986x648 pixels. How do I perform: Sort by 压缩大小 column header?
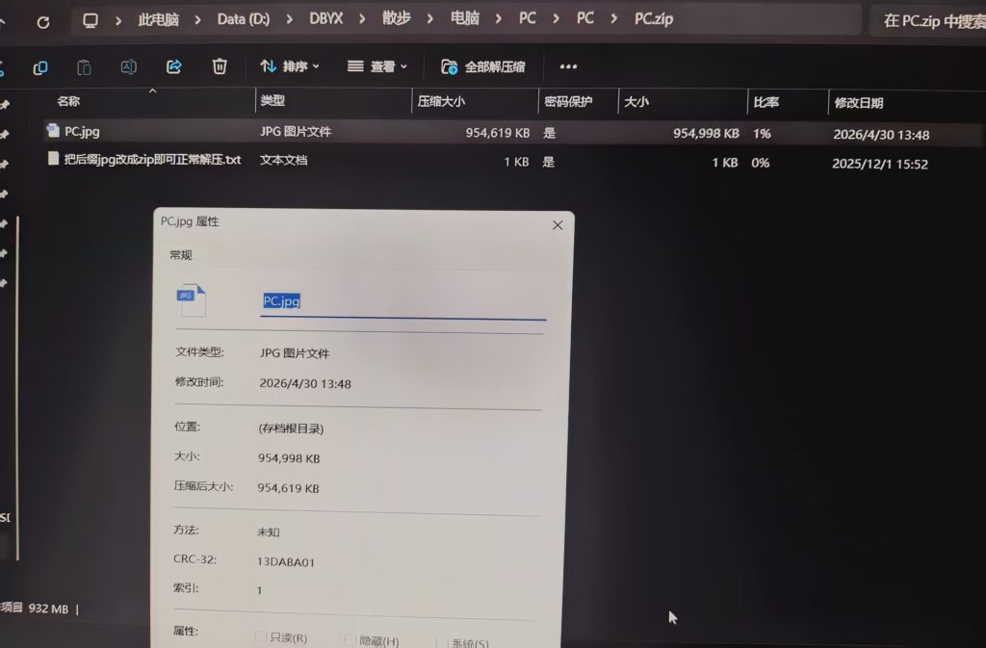441,101
